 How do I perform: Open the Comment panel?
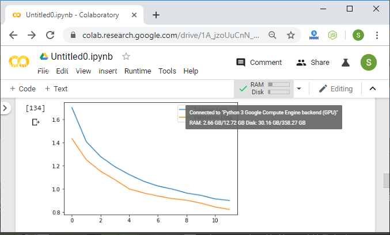pos(259,62)
